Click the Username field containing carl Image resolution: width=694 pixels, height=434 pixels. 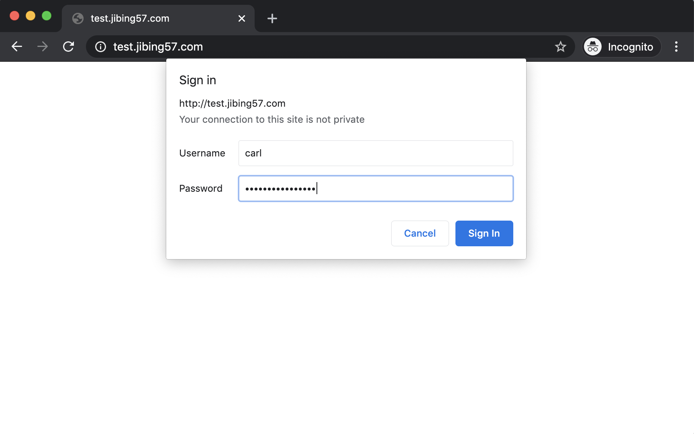click(376, 153)
